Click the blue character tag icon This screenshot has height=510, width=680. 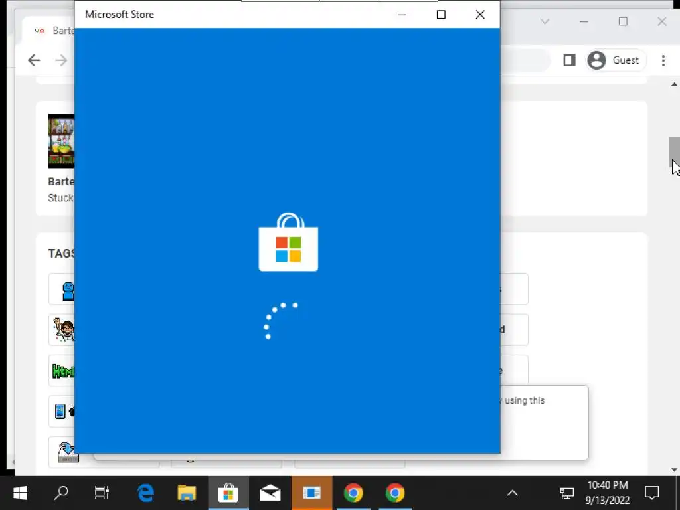click(68, 291)
